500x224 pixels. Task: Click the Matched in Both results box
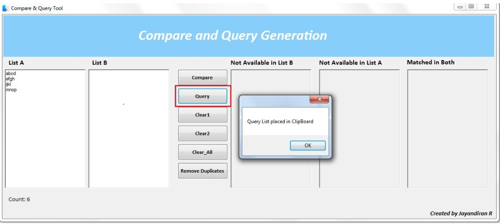pyautogui.click(x=447, y=128)
